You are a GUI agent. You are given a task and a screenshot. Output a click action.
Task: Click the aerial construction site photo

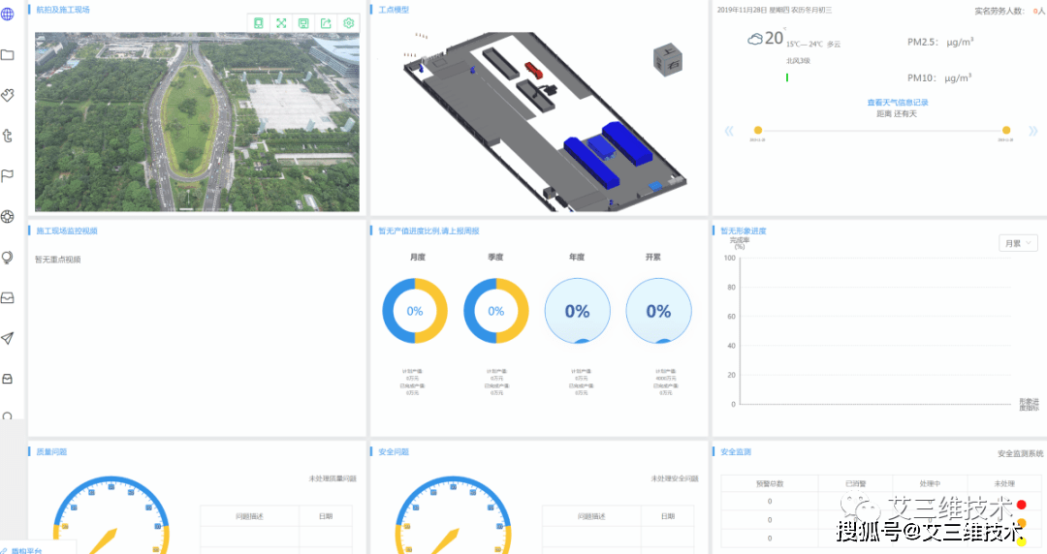(x=197, y=122)
